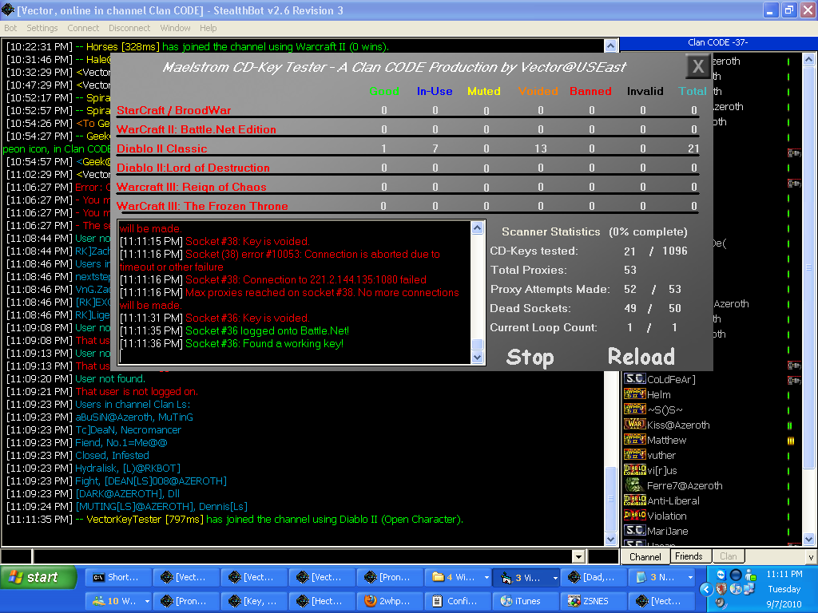This screenshot has width=818, height=613.
Task: Click the Diablo expansion icon beside vi[r]us
Action: pyautogui.click(x=635, y=470)
